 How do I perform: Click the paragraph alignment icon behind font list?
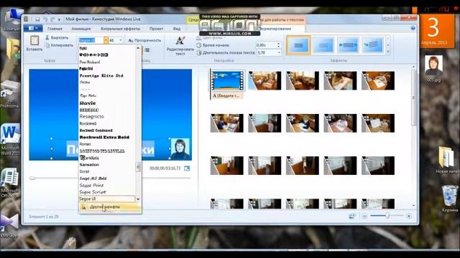[147, 50]
